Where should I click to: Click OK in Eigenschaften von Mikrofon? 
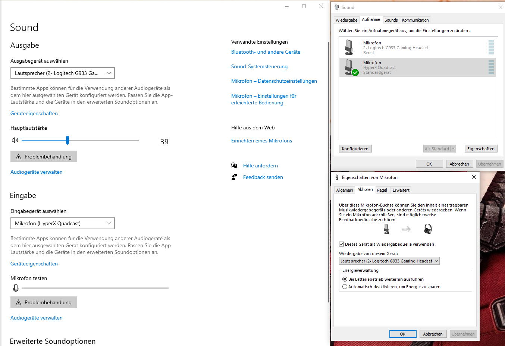(x=403, y=334)
